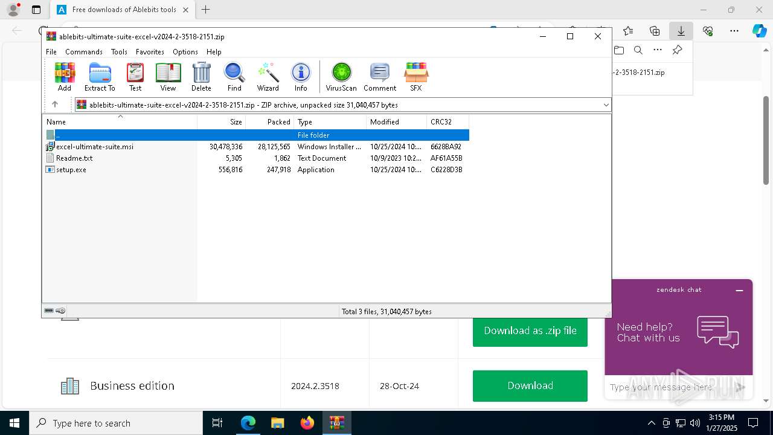The width and height of the screenshot is (773, 435).
Task: Open Extract To tool
Action: [100, 77]
